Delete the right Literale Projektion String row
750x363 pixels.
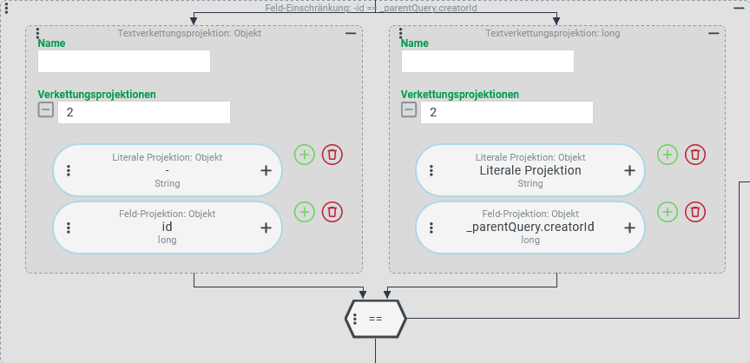[694, 155]
